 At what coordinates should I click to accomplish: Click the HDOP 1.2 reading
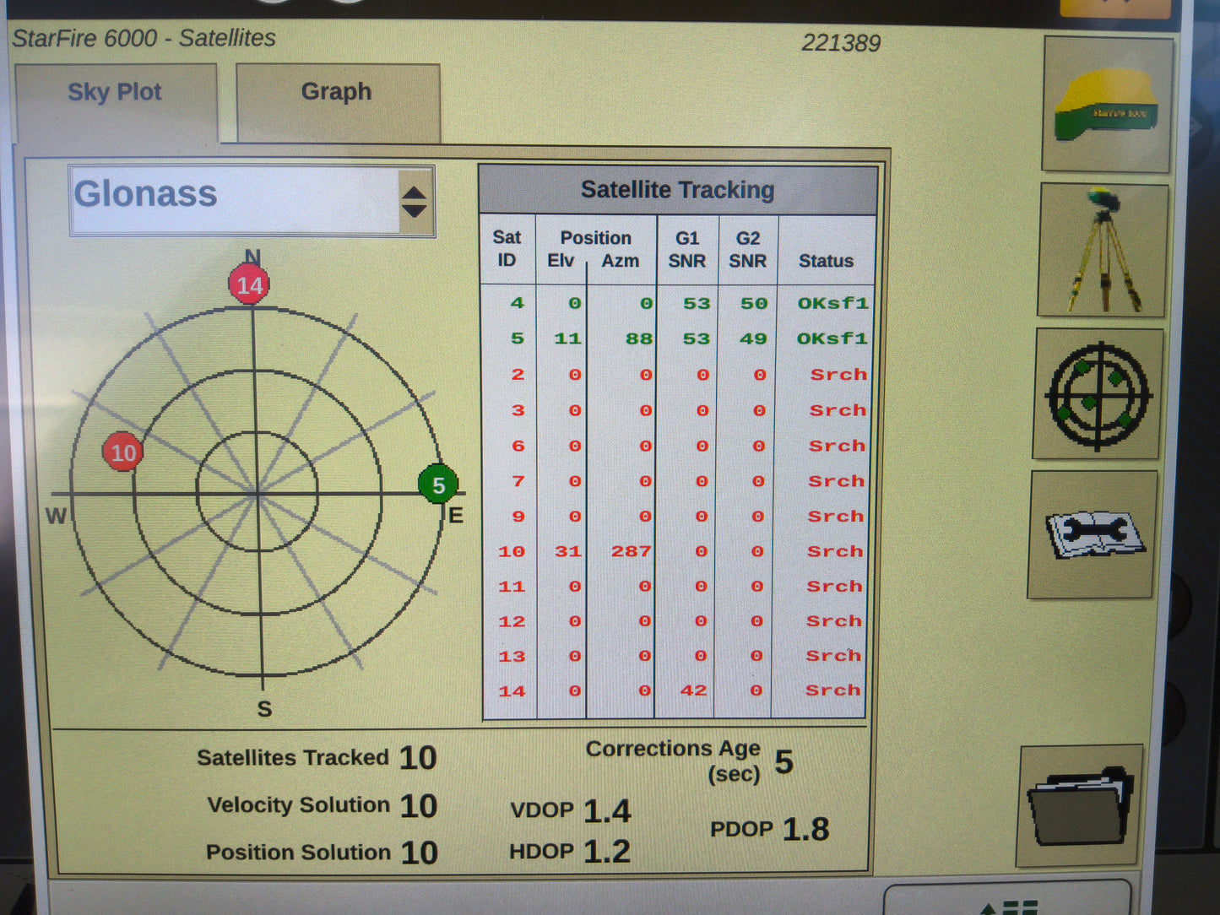tap(570, 851)
